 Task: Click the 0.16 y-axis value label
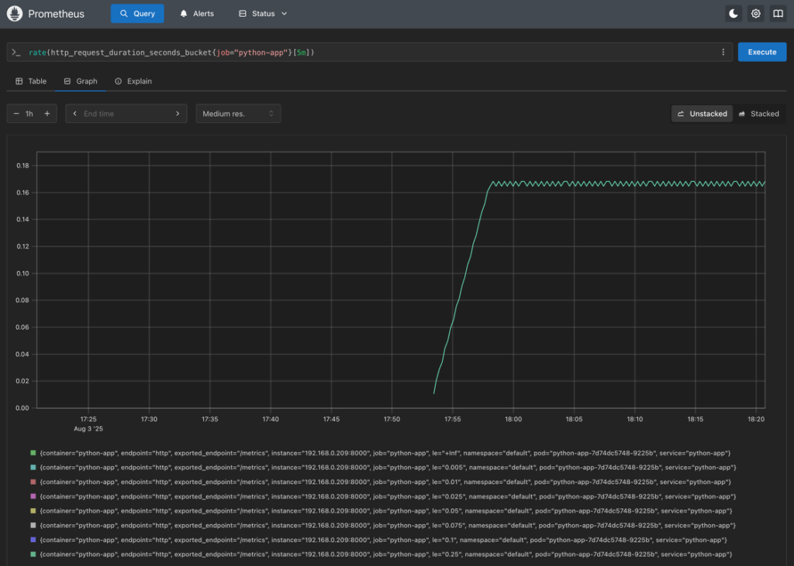point(22,192)
